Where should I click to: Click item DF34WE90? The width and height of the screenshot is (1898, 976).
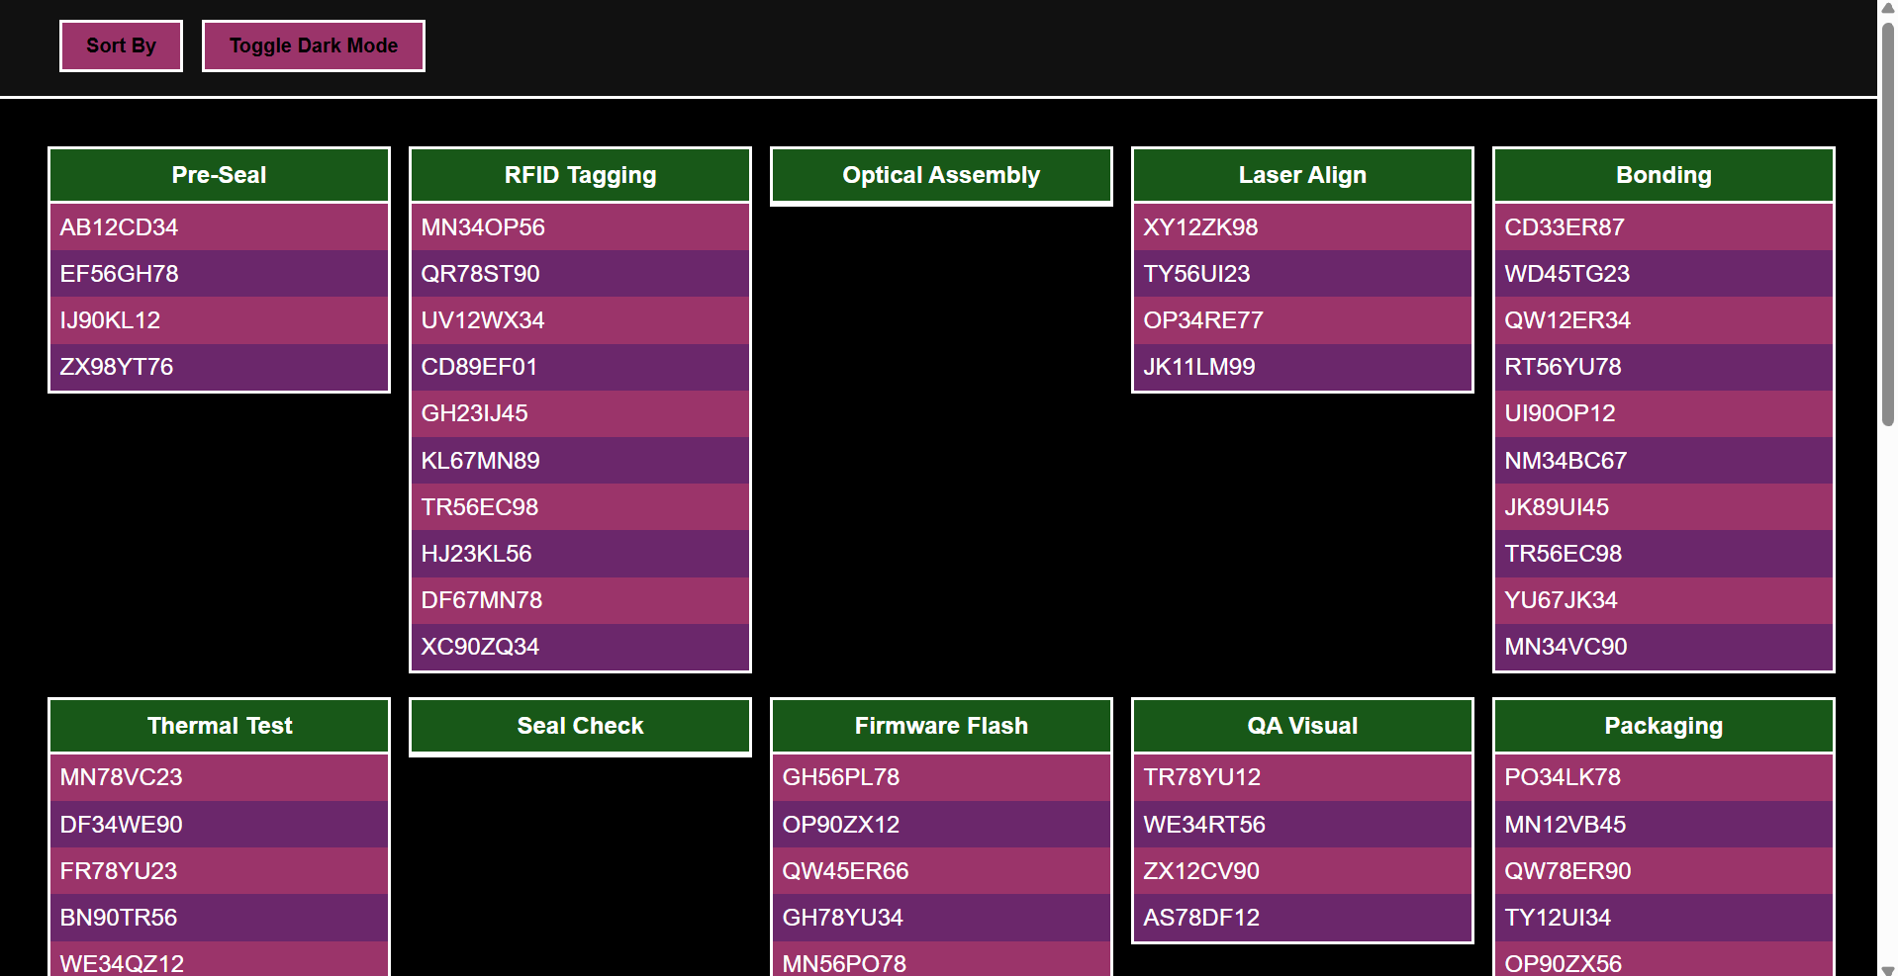(x=219, y=825)
